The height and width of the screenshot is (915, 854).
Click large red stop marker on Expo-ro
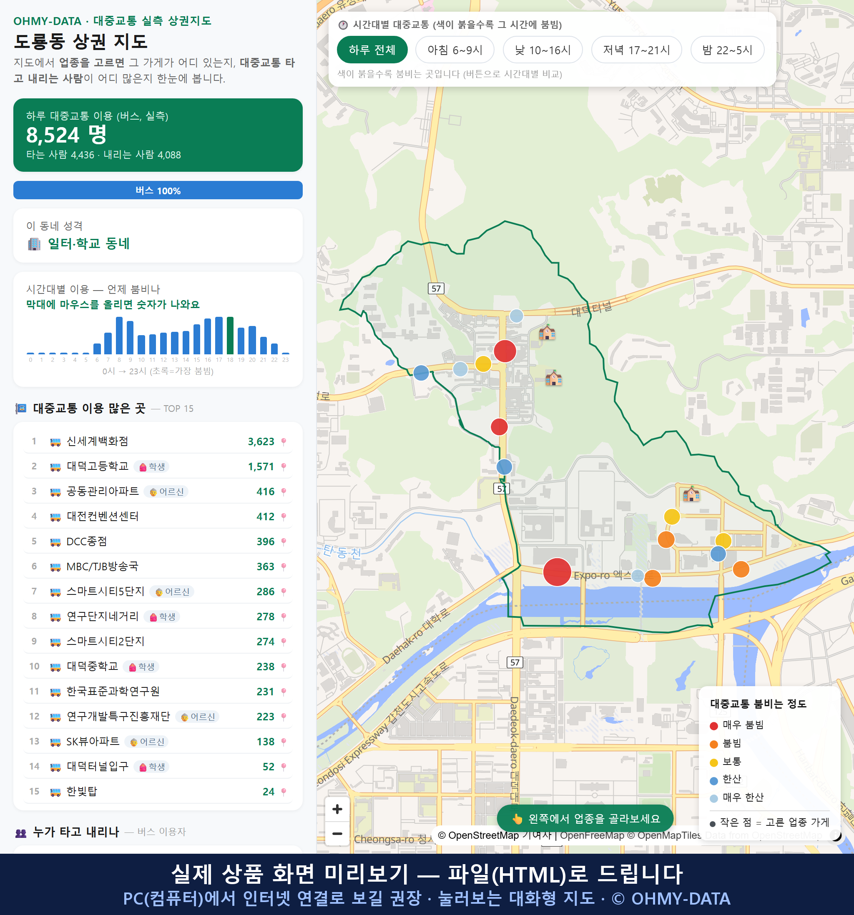tap(557, 572)
